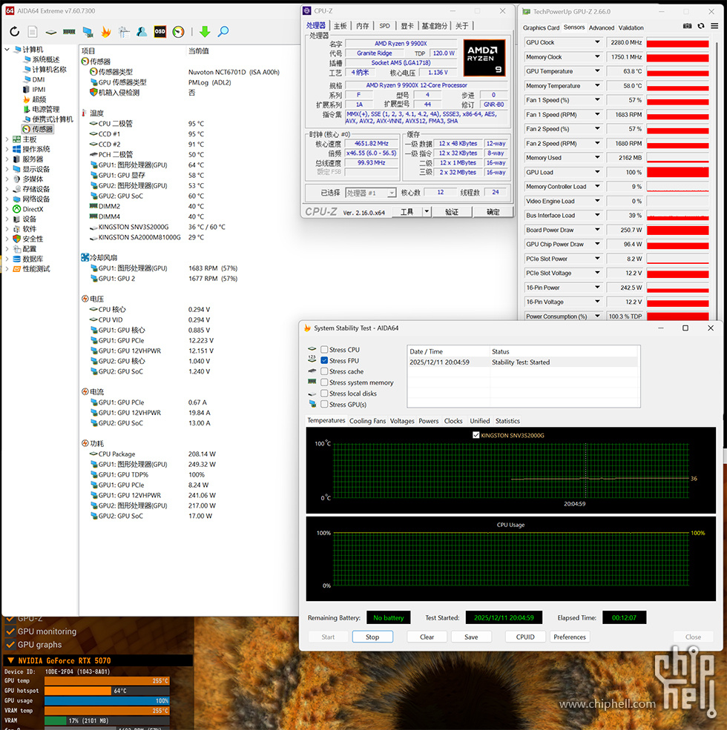Viewport: 727px width, 730px height.
Task: Collapse the NVIDIA GeForce RTX 5070 section
Action: point(10,661)
